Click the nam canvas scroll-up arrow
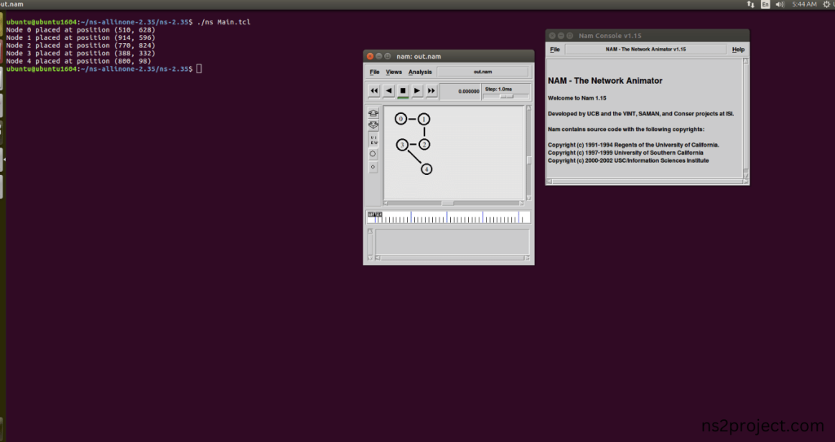Screen dimensions: 835x442 [528, 108]
